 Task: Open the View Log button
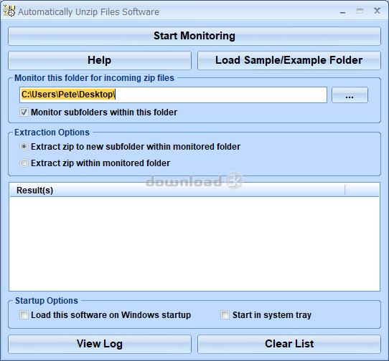(100, 344)
